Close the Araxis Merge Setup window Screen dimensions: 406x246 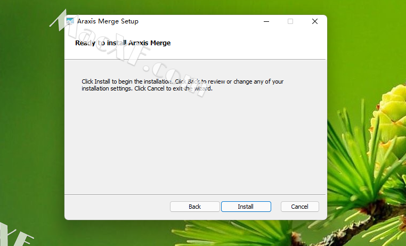tap(315, 21)
